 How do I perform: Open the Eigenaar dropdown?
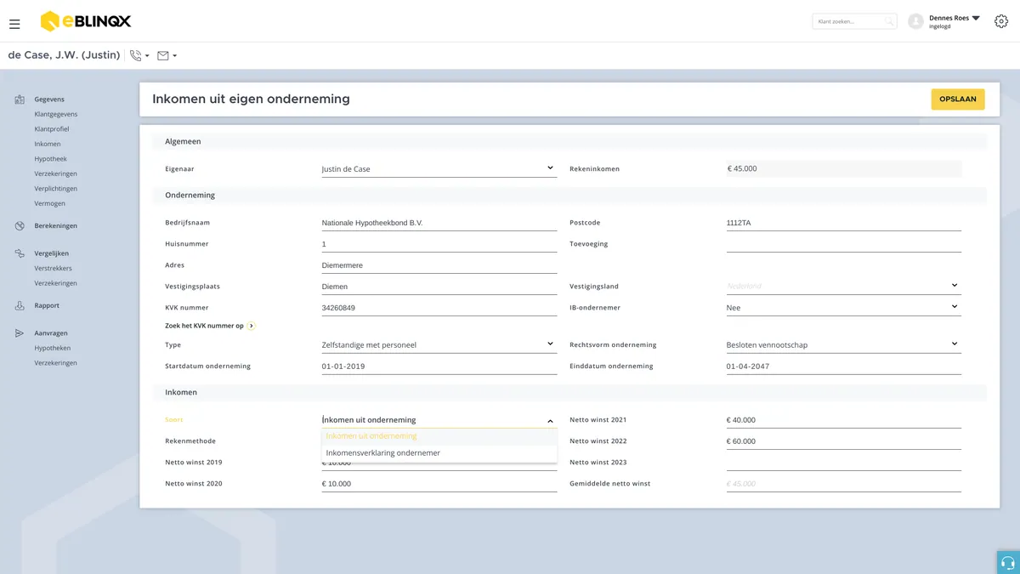coord(439,168)
